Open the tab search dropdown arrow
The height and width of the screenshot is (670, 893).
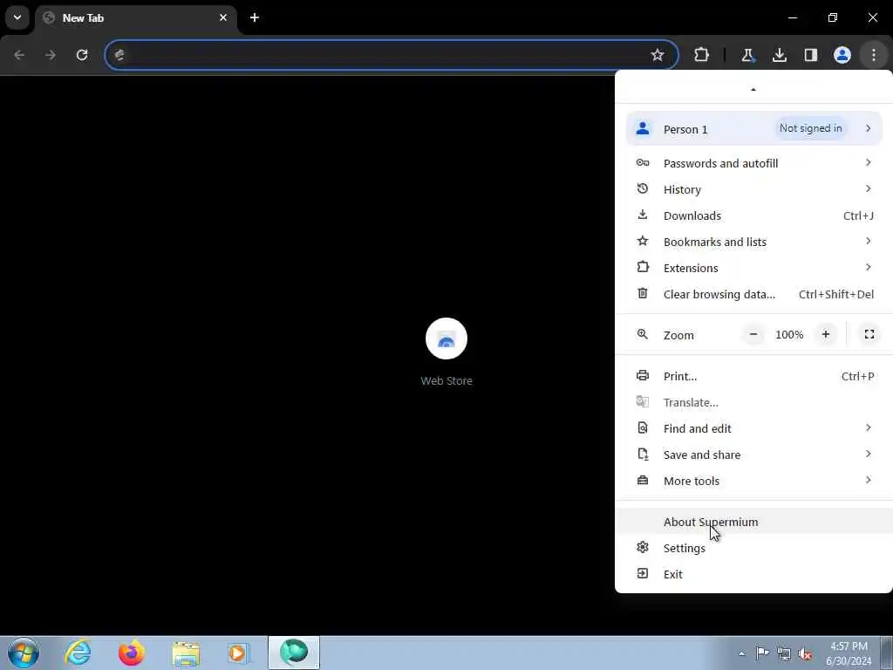tap(17, 17)
